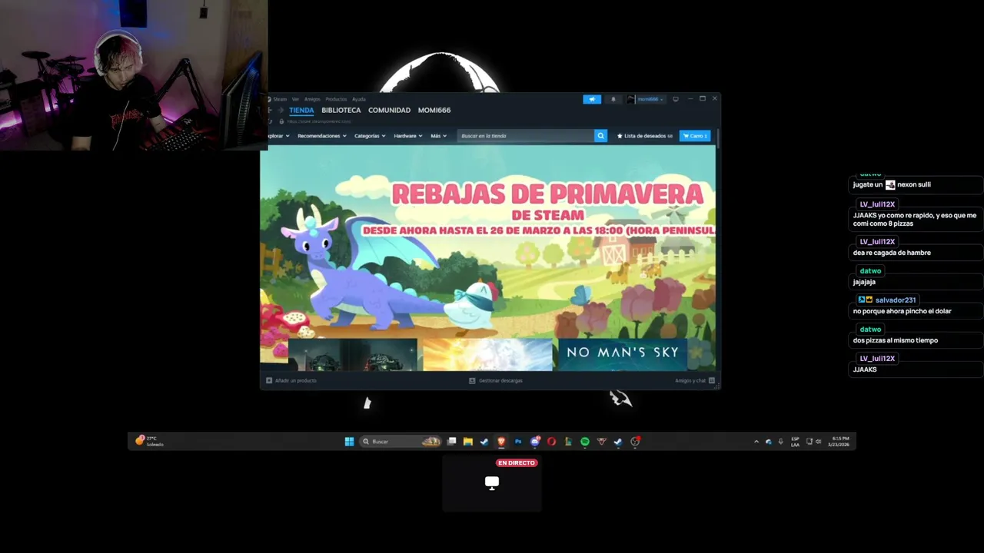Expand the Recomendaciones store dropdown
Image resolution: width=984 pixels, height=553 pixels.
click(x=322, y=136)
